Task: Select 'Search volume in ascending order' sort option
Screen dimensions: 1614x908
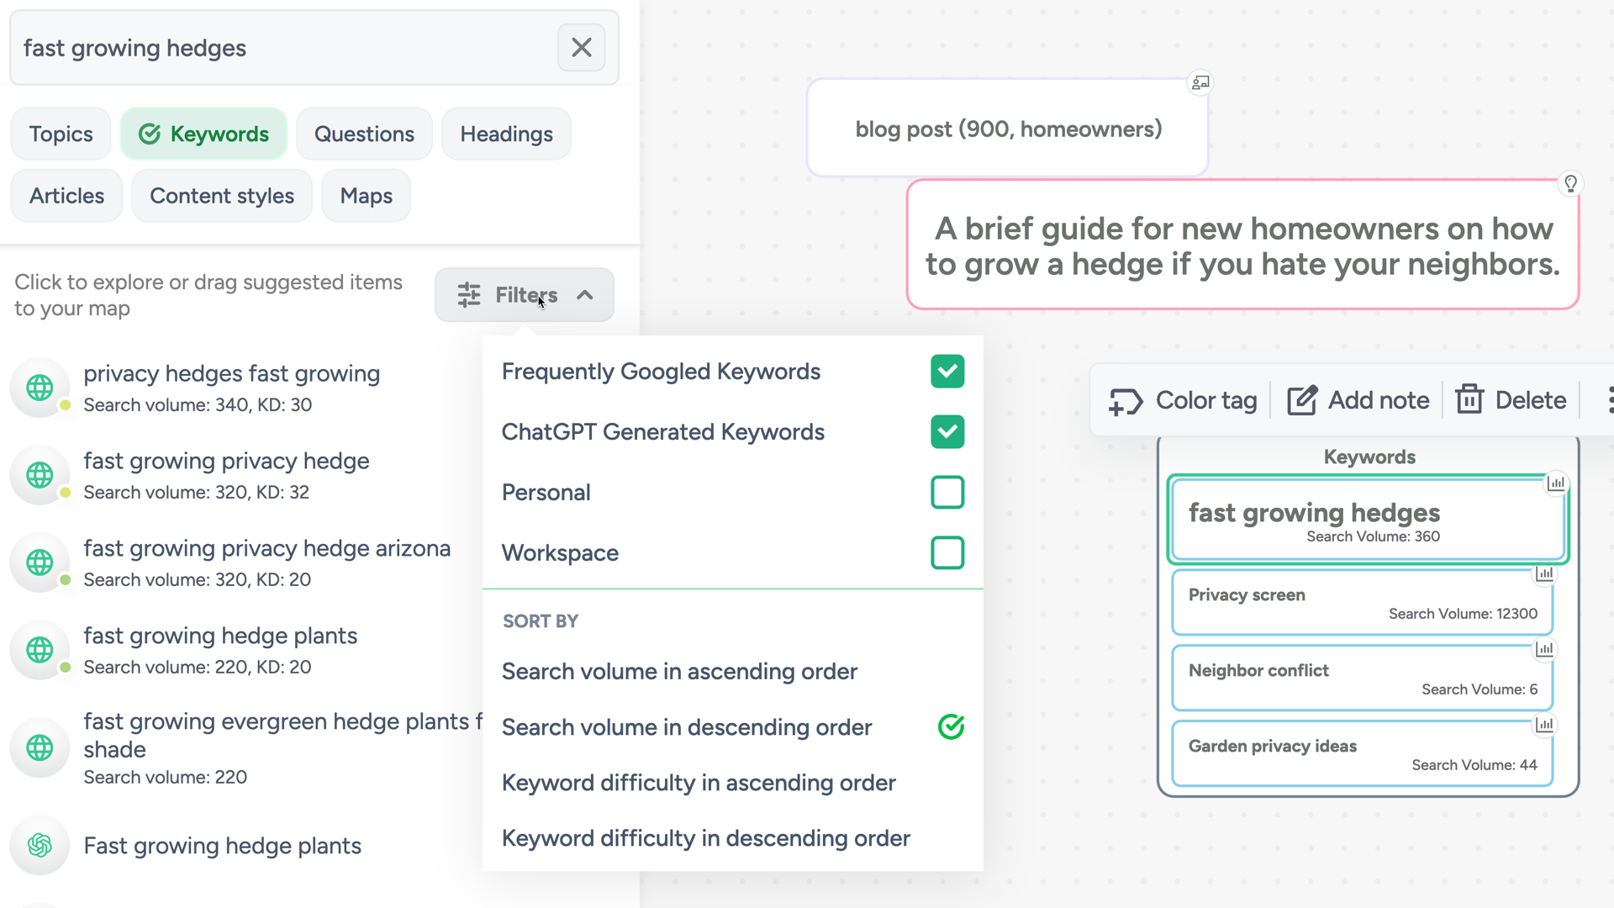Action: click(678, 671)
